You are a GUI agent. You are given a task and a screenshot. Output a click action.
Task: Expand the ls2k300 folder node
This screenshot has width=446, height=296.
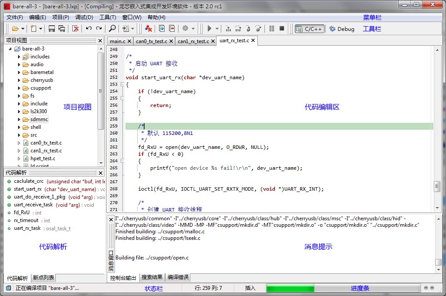(x=19, y=112)
